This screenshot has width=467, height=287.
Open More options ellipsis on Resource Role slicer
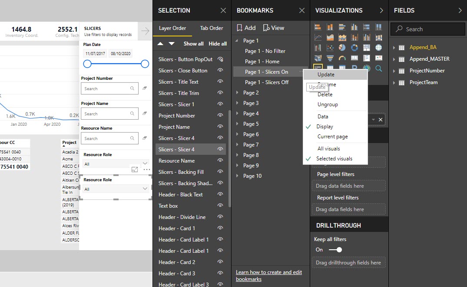[147, 170]
